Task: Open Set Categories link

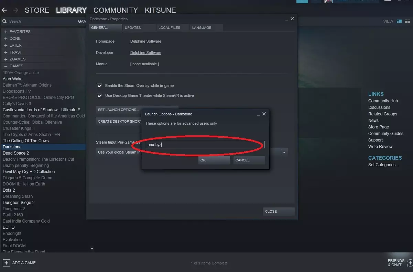Action: coord(383,165)
